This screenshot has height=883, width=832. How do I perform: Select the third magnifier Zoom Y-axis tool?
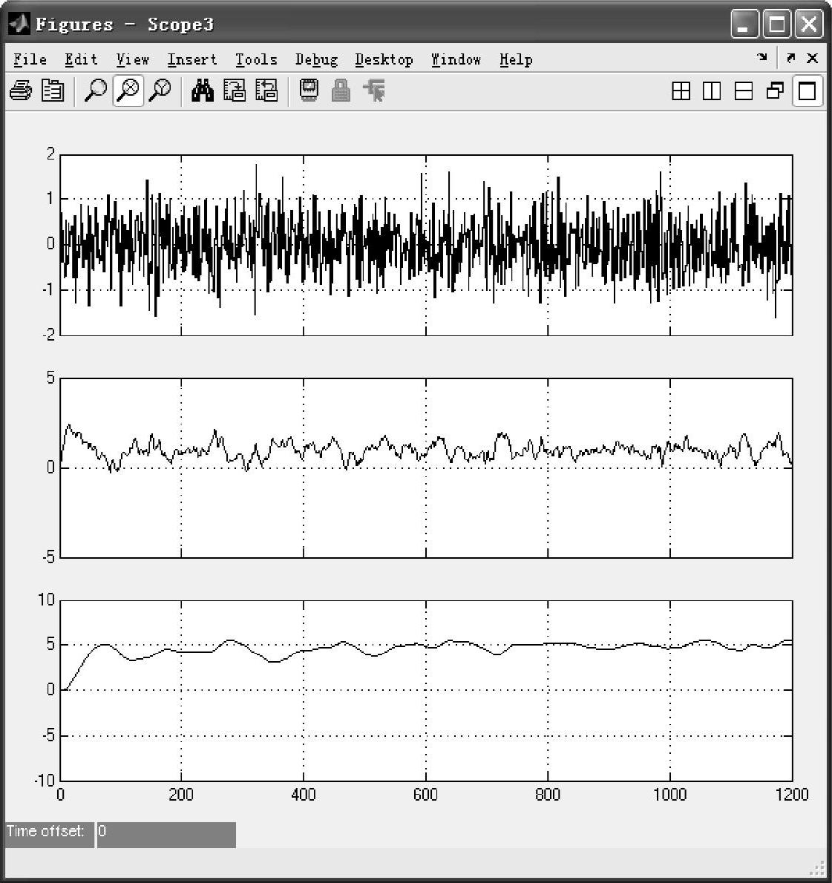[x=160, y=91]
